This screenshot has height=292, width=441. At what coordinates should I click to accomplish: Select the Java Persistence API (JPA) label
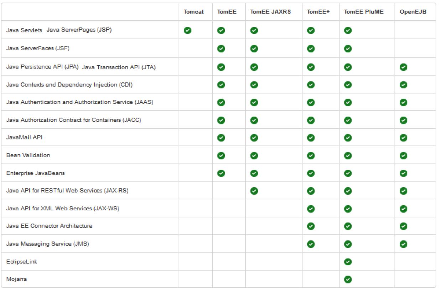[x=42, y=67]
